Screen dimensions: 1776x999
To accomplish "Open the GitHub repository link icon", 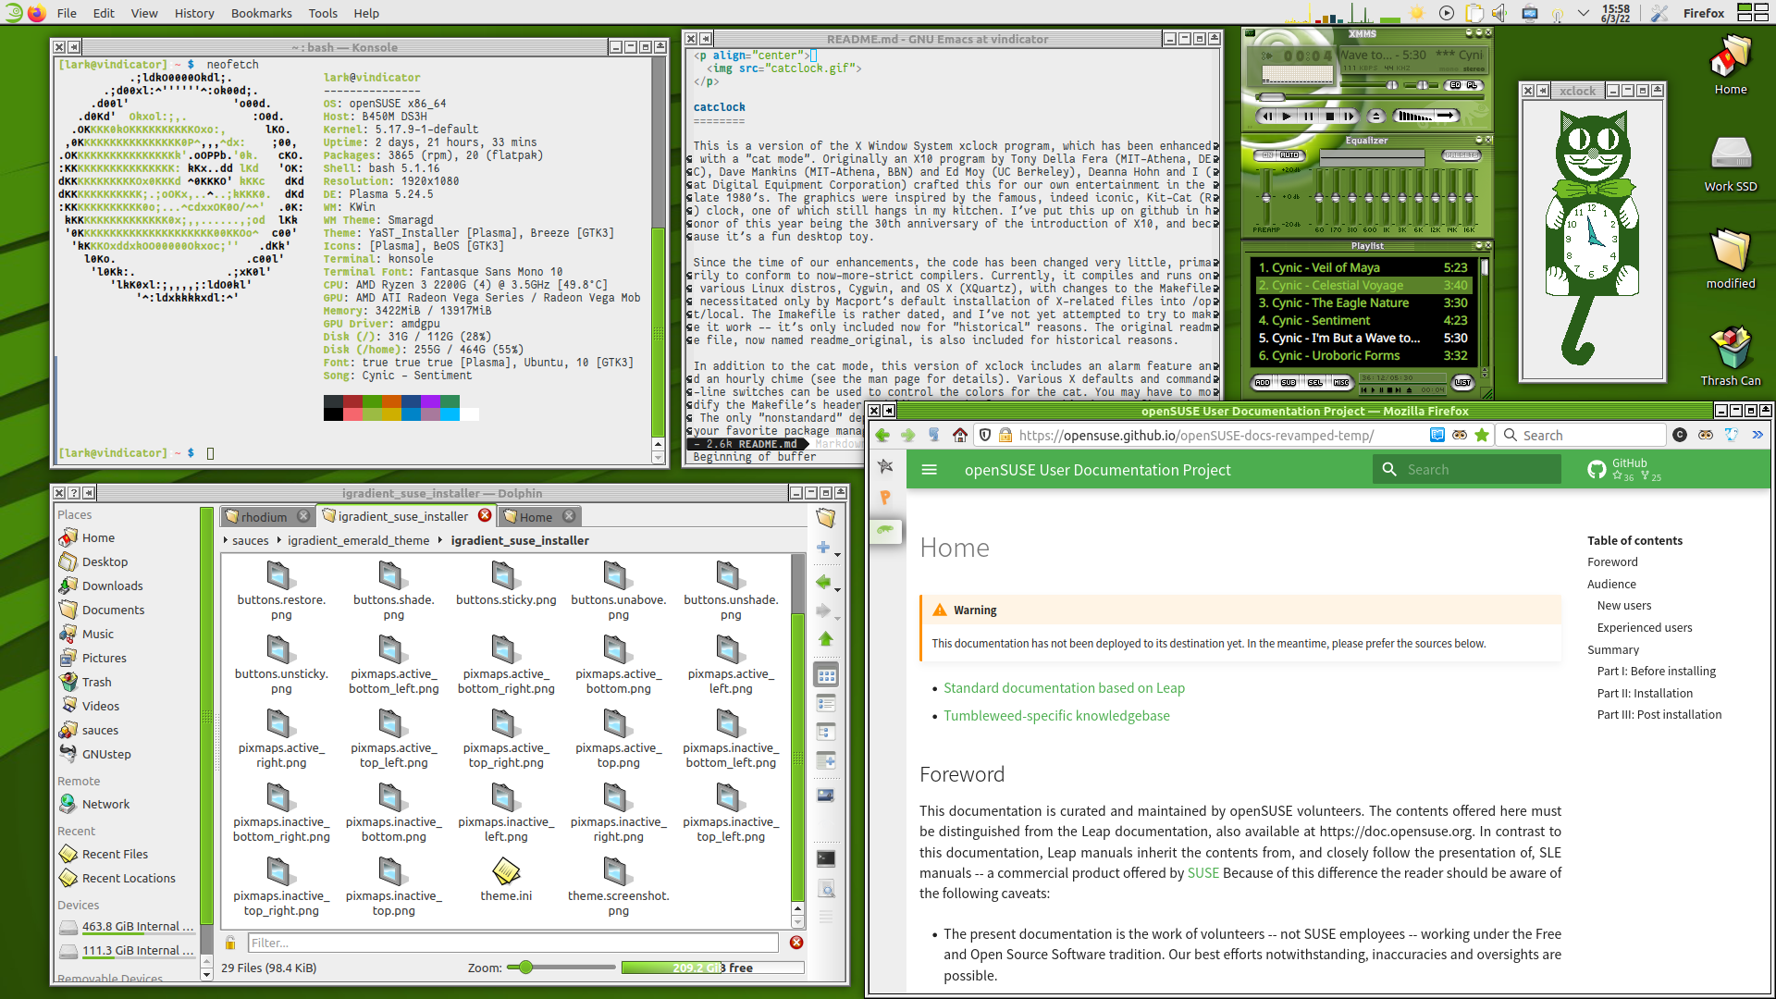I will pos(1597,470).
